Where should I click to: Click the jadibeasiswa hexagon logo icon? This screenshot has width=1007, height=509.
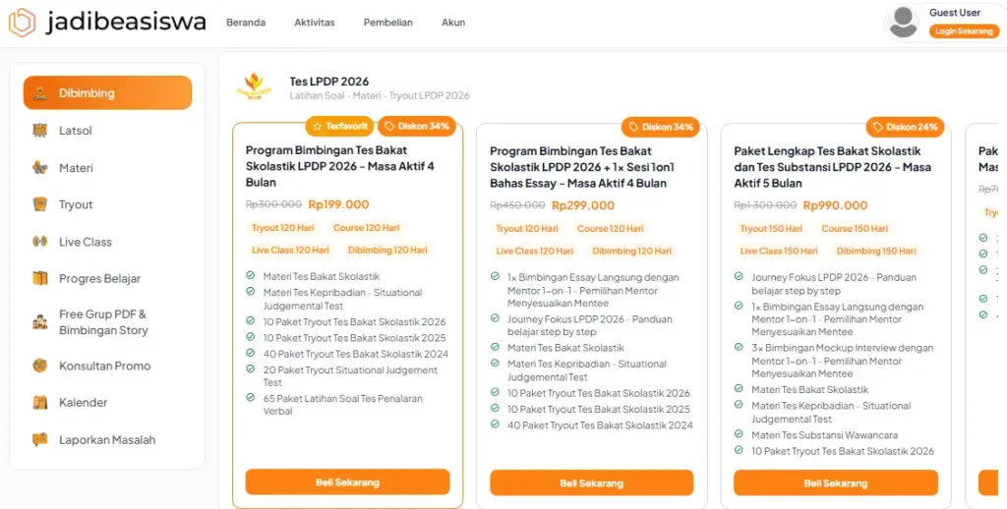(x=22, y=23)
